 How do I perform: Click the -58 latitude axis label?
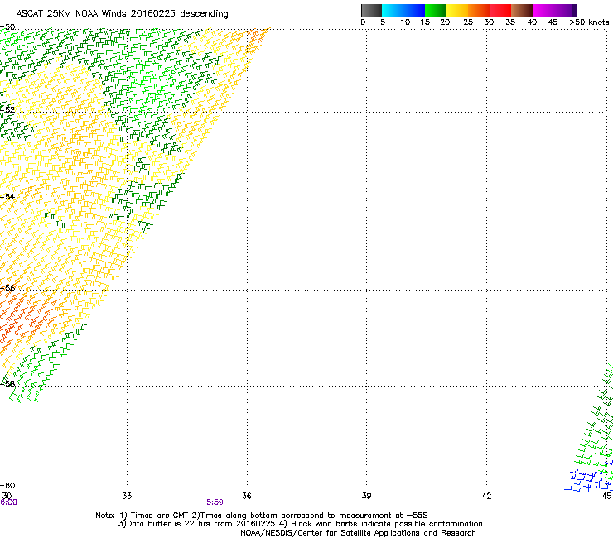8,384
